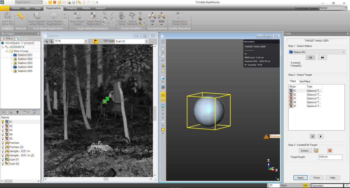Toggle visibility bulb for item 02
Screen dimensions: 350x188
point(3,126)
